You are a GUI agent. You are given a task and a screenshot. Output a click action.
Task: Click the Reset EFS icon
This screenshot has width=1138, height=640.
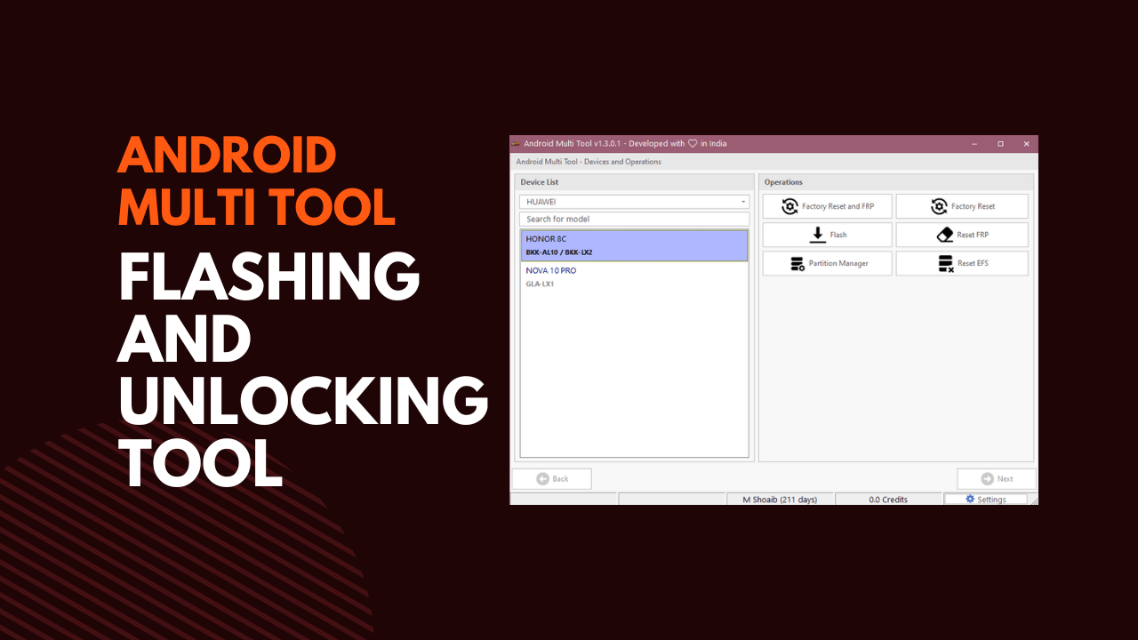click(x=946, y=263)
